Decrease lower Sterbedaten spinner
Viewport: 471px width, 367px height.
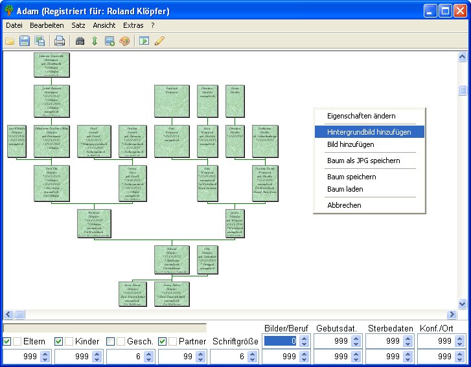click(x=408, y=359)
